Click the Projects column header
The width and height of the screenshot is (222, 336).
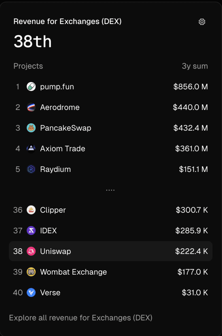coord(28,66)
